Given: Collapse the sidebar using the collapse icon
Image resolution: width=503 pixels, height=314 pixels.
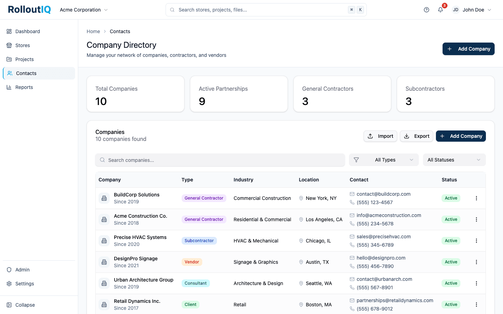Looking at the screenshot, I should tap(9, 305).
